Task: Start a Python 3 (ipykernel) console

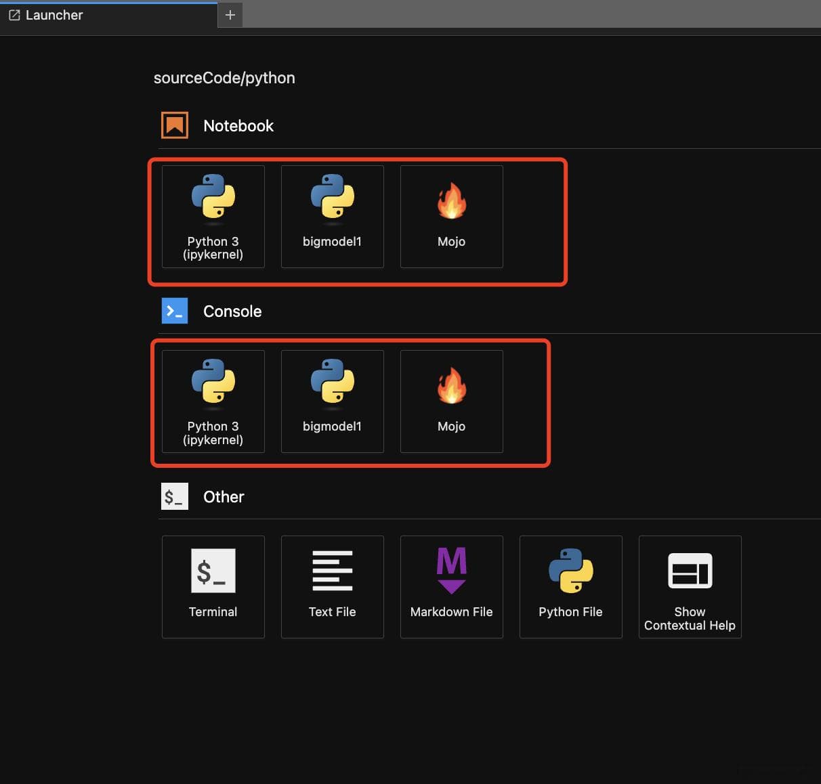Action: click(x=213, y=401)
